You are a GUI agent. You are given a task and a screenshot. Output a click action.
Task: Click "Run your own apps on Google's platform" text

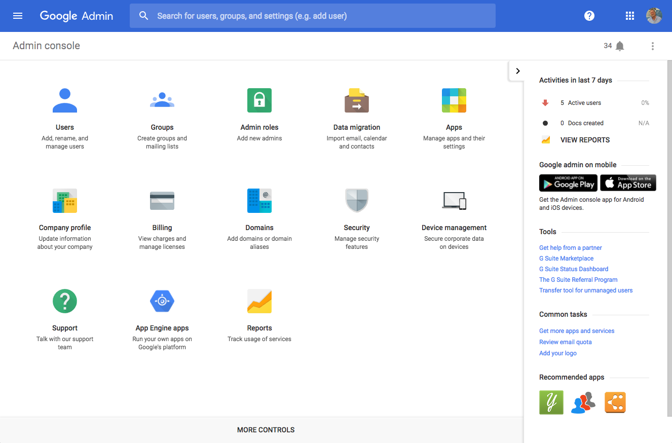click(162, 343)
